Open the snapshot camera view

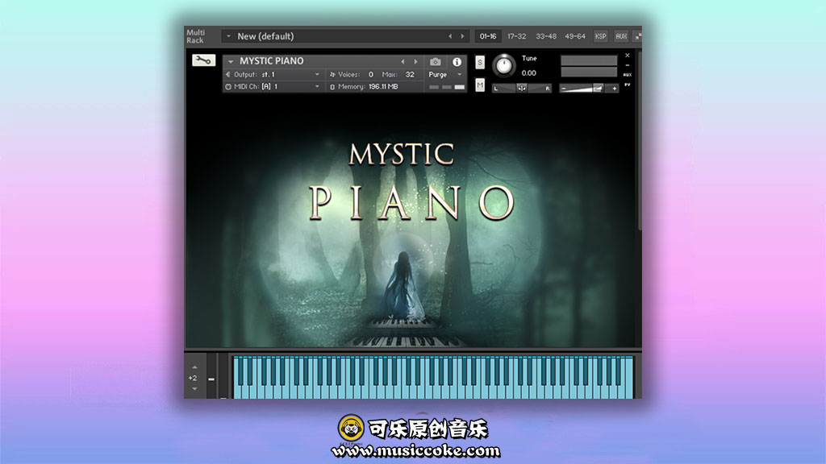coord(435,61)
